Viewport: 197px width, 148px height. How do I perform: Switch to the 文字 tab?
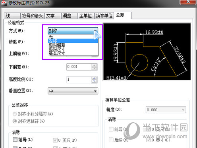53,16
